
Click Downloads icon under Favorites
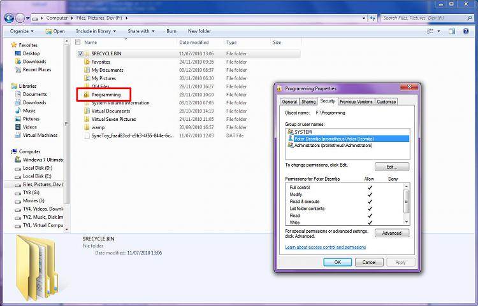[18, 62]
